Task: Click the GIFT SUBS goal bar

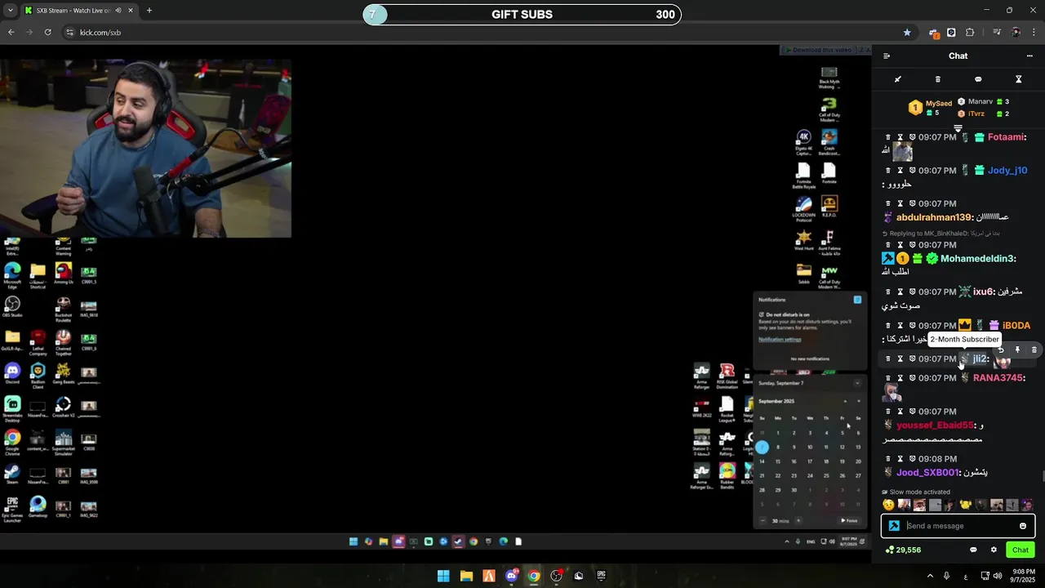Action: point(522,15)
